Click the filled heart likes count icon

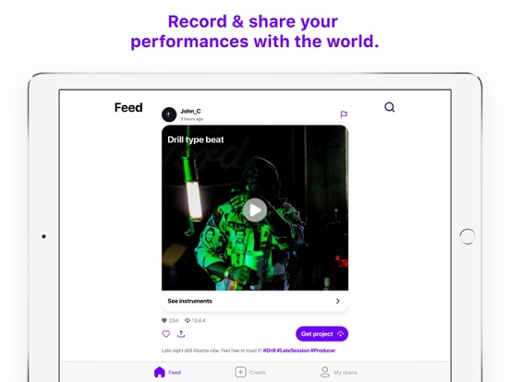click(164, 320)
